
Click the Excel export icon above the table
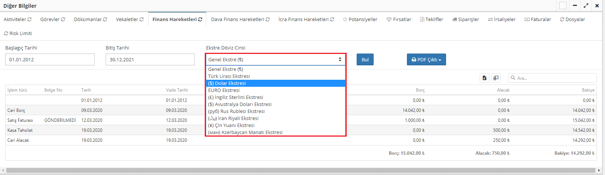[x=485, y=78]
